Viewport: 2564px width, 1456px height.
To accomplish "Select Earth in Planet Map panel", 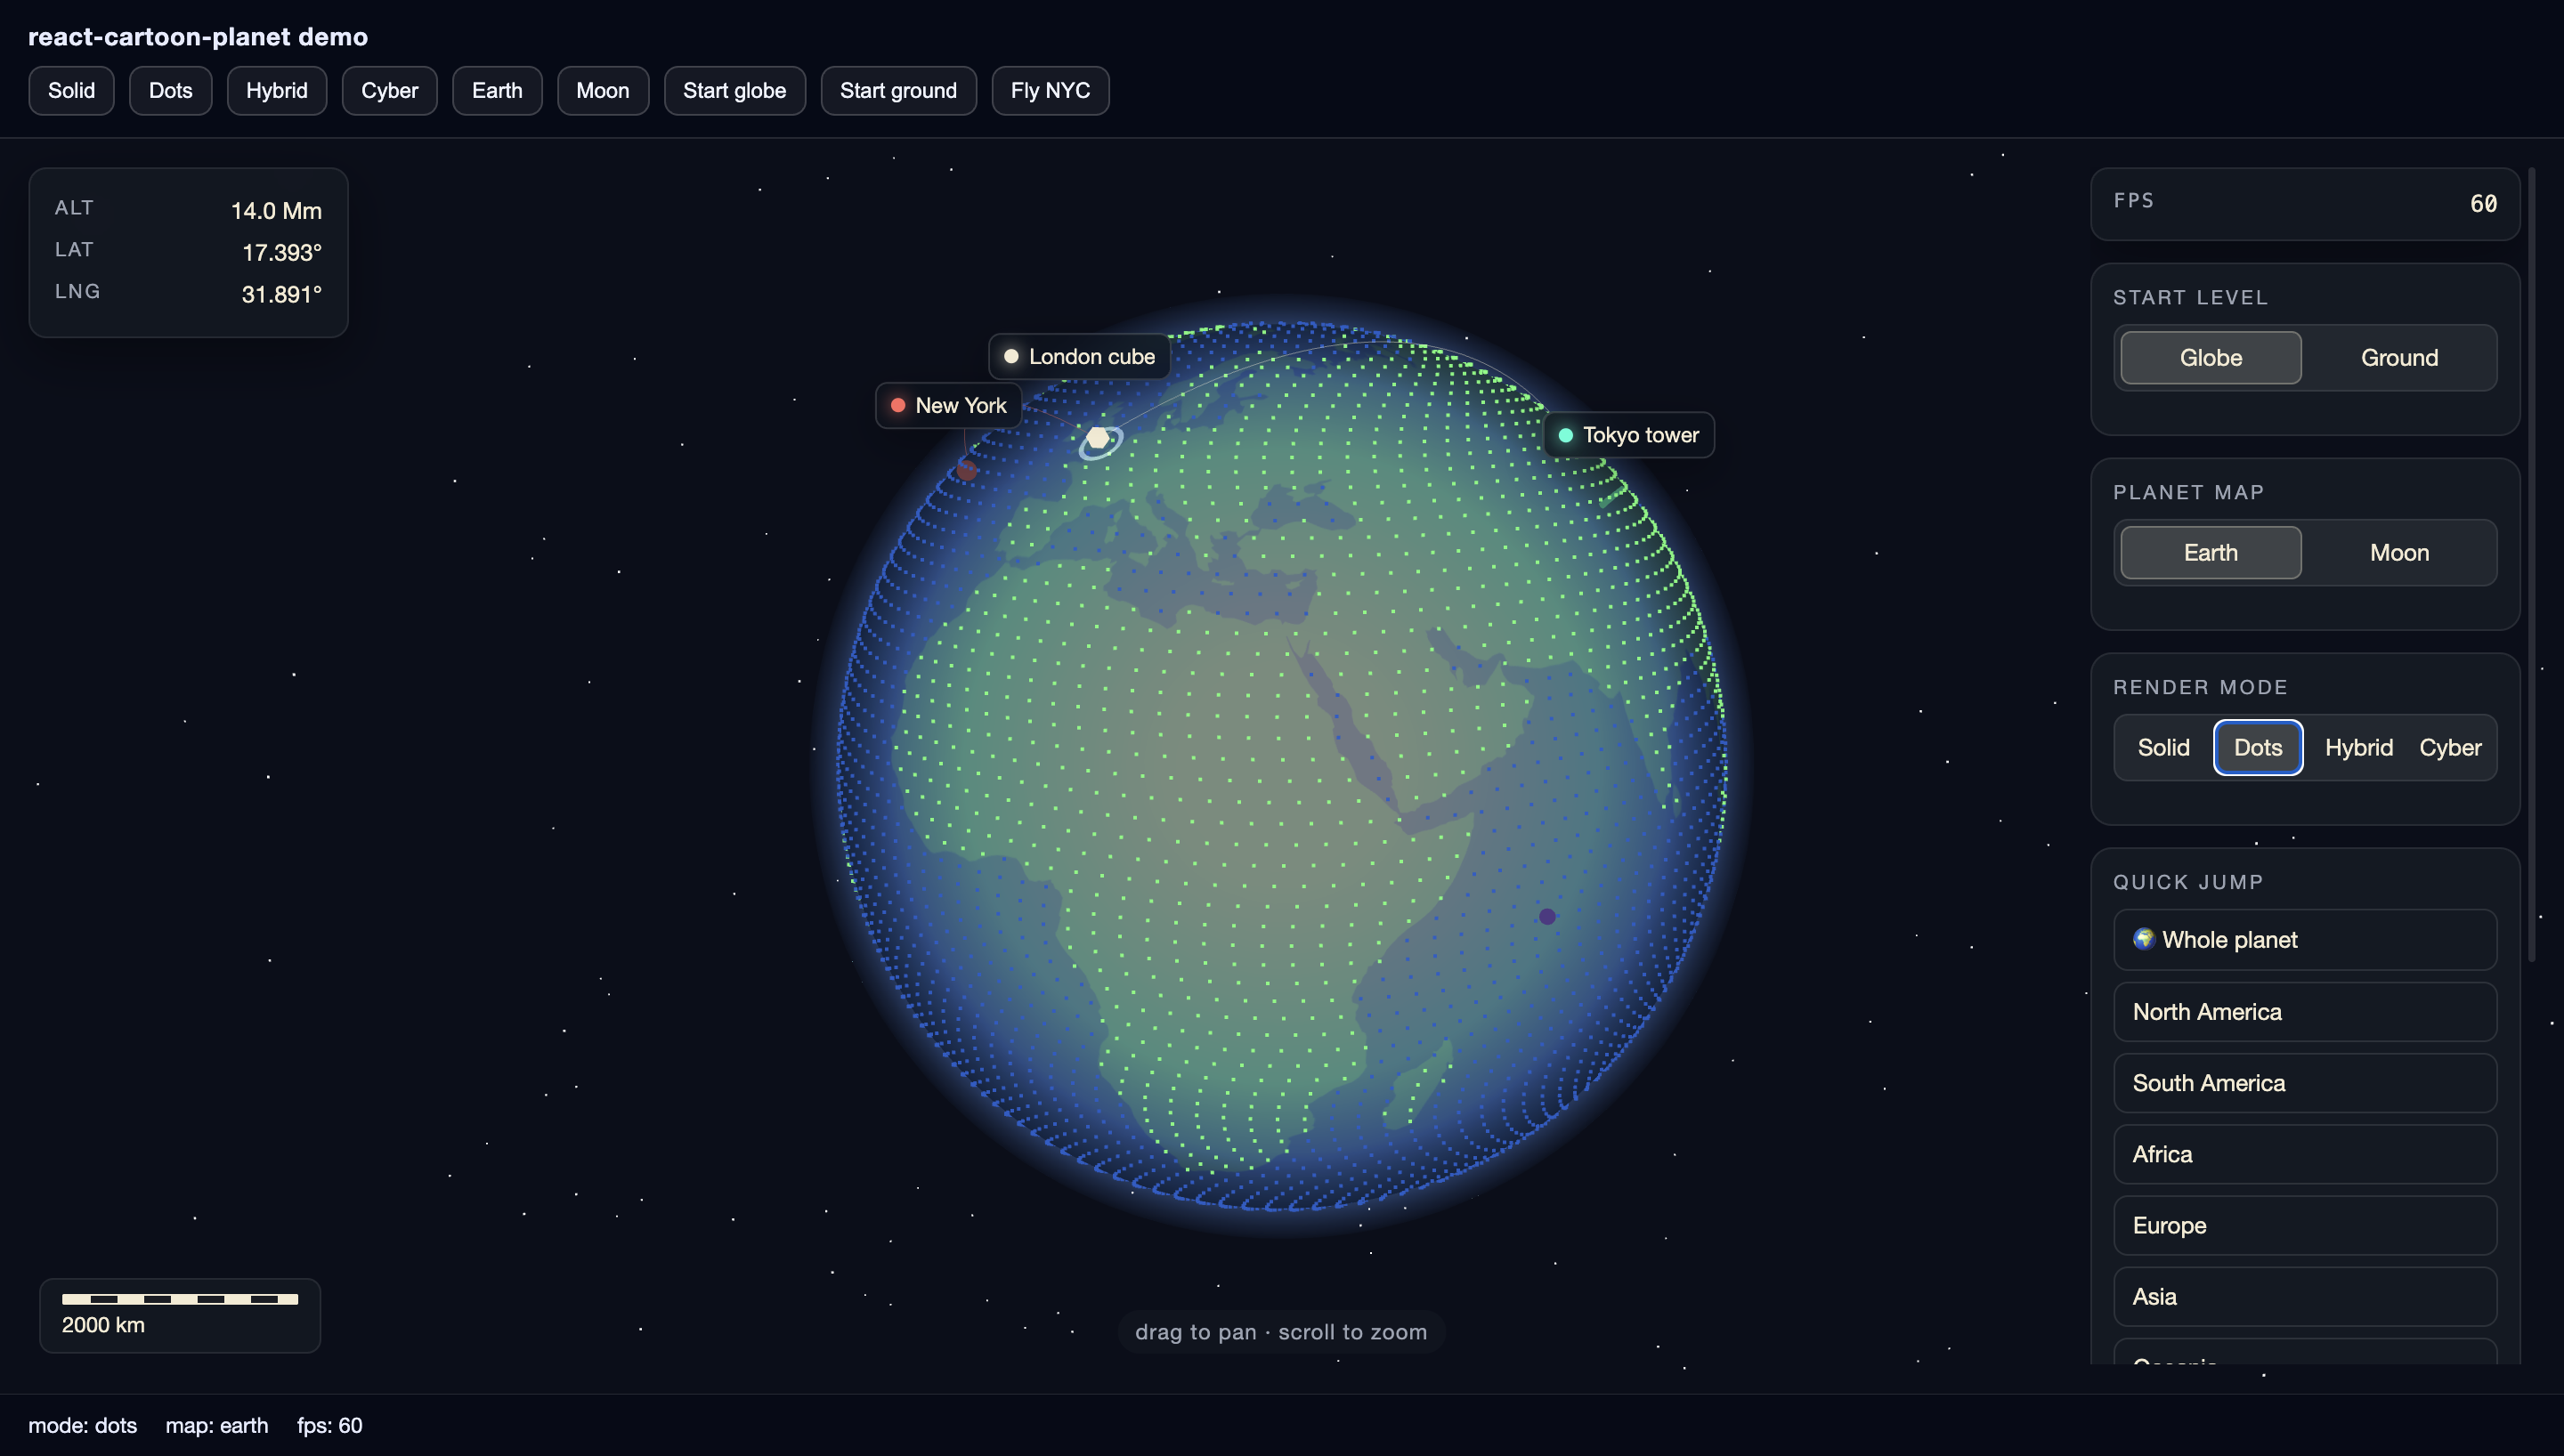I will point(2210,553).
